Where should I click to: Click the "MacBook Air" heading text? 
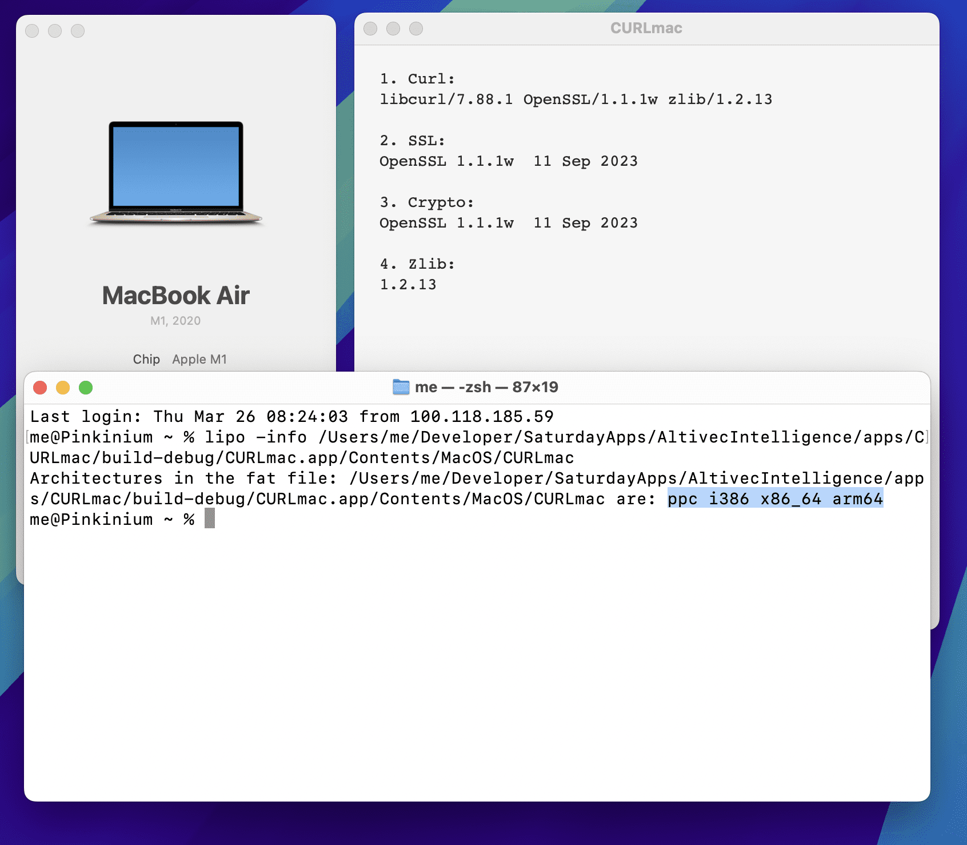coord(176,296)
